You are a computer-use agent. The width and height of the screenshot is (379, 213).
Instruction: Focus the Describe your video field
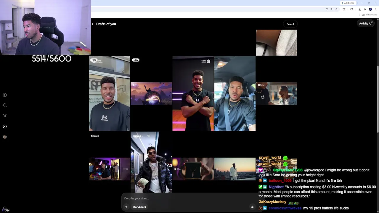(189, 199)
